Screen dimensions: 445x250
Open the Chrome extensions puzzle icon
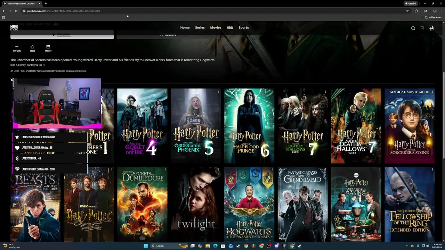click(x=416, y=11)
